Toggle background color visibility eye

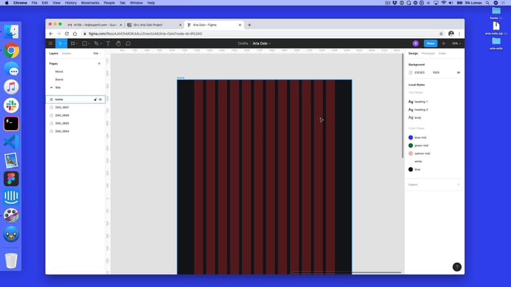[x=458, y=73]
